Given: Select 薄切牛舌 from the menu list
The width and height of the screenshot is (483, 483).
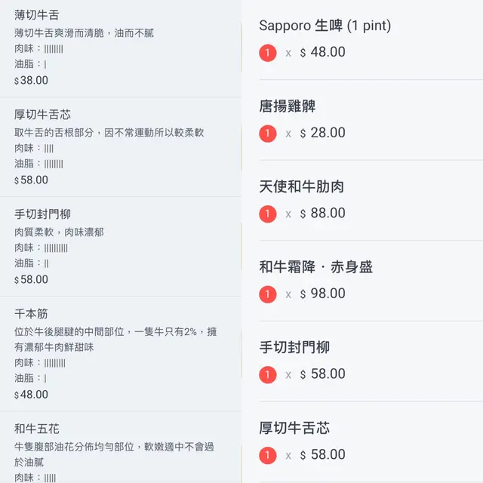Looking at the screenshot, I should click(121, 48).
